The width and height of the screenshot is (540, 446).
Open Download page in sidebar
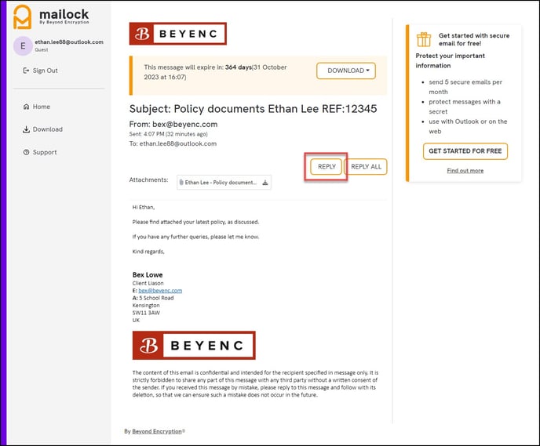(x=42, y=129)
